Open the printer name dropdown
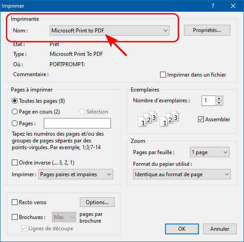This screenshot has height=242, width=244. [110, 31]
